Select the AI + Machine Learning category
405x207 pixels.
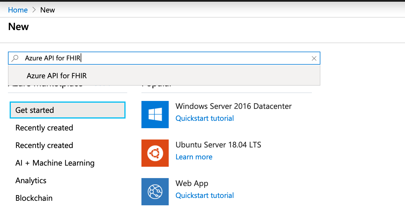click(x=55, y=163)
